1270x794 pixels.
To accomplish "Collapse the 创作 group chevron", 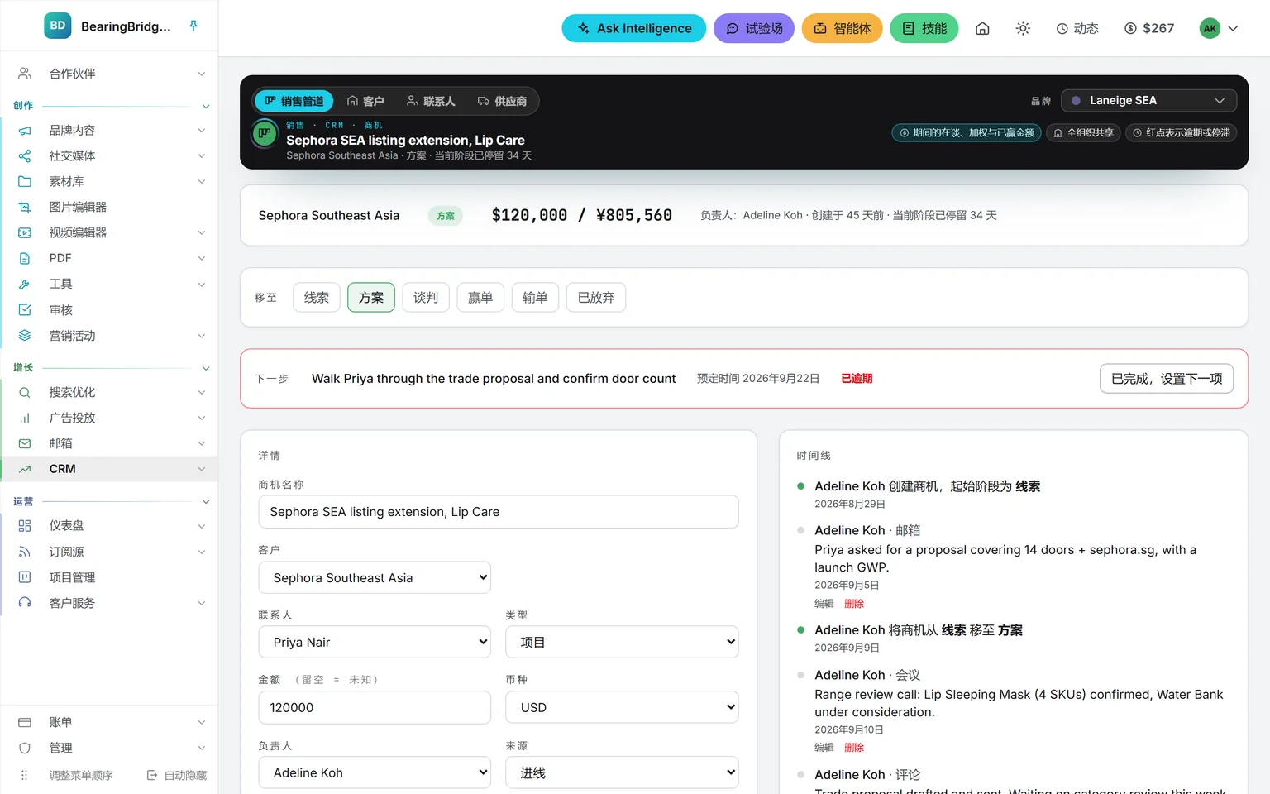I will click(206, 106).
